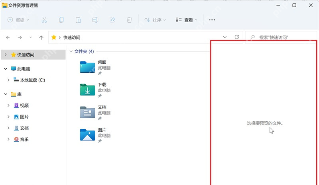This screenshot has height=185, width=319.
Task: Focus the 搜索"快速访问" search box
Action: (281, 37)
